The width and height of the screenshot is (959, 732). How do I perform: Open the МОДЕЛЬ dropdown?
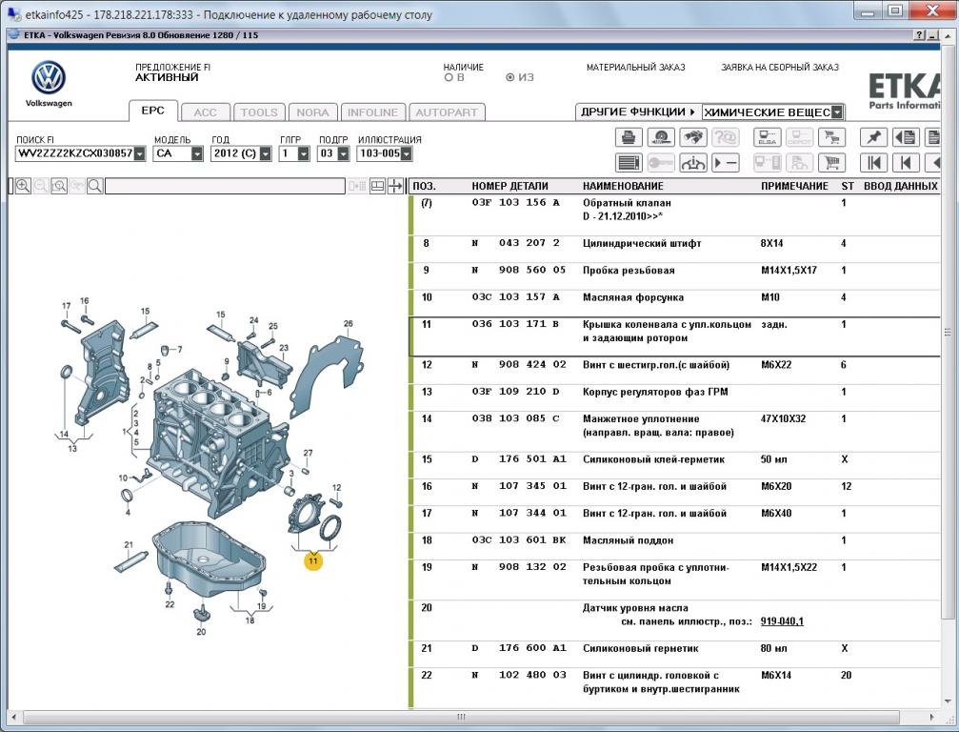click(x=197, y=153)
